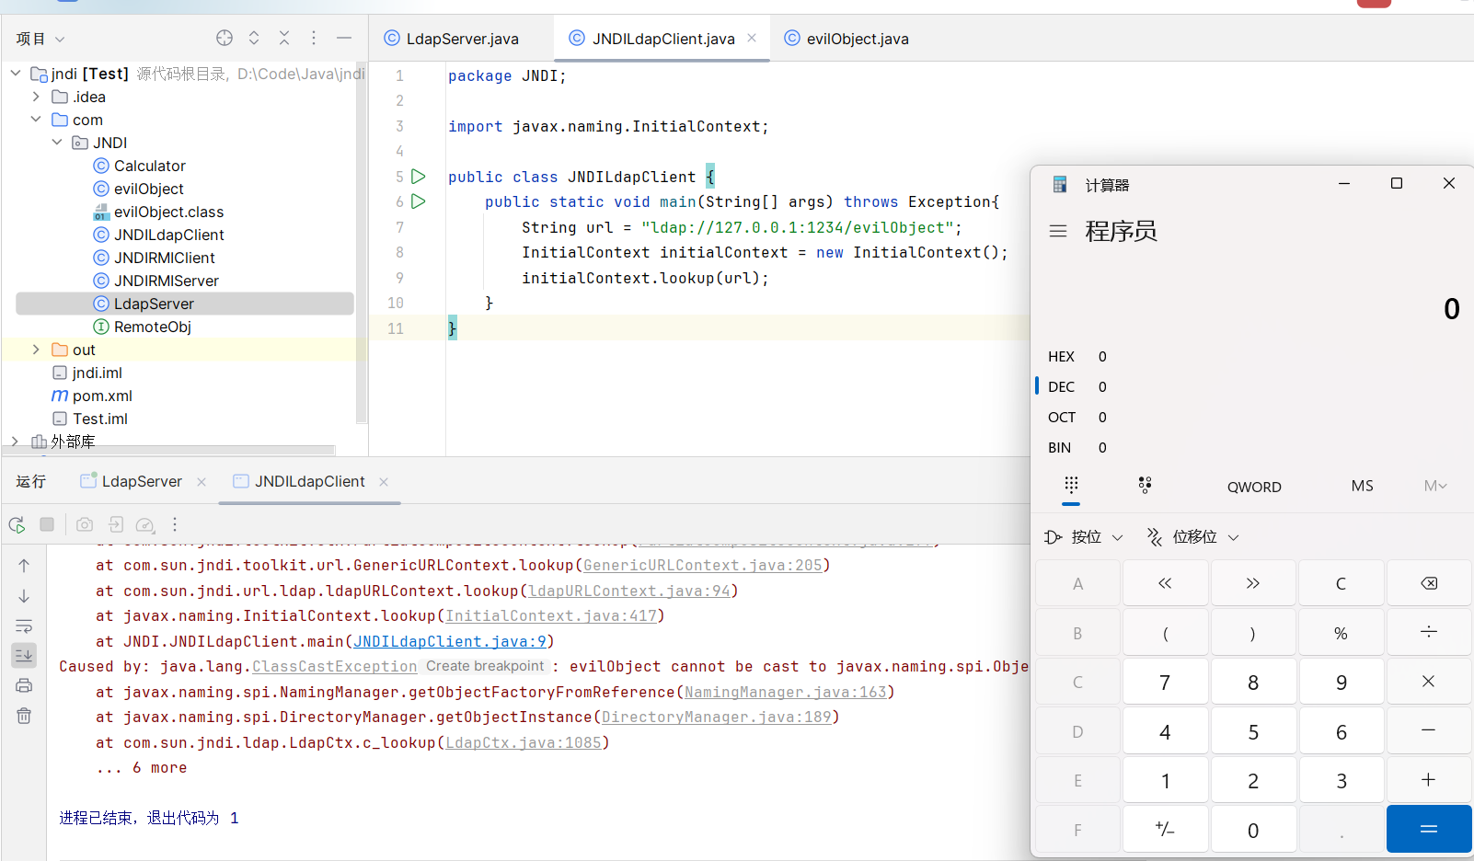
Task: Click the divide operator in calculator
Action: click(x=1429, y=632)
